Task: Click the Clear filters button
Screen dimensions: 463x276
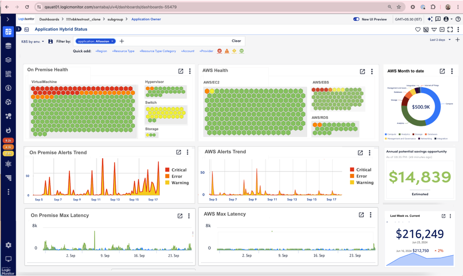Action: click(236, 41)
